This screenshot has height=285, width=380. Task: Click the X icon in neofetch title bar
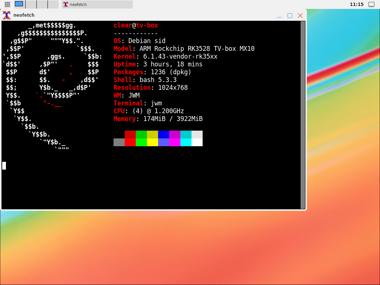coord(7,15)
